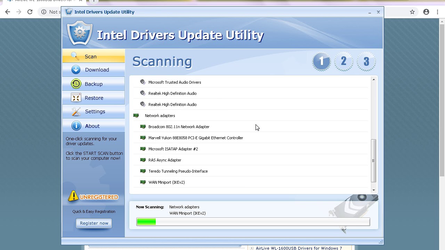Click the browser back arrow
Image resolution: width=445 pixels, height=250 pixels.
click(8, 12)
